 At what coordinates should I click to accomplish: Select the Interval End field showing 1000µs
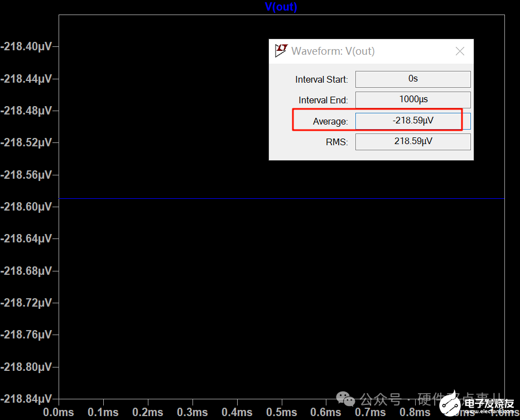pyautogui.click(x=413, y=99)
